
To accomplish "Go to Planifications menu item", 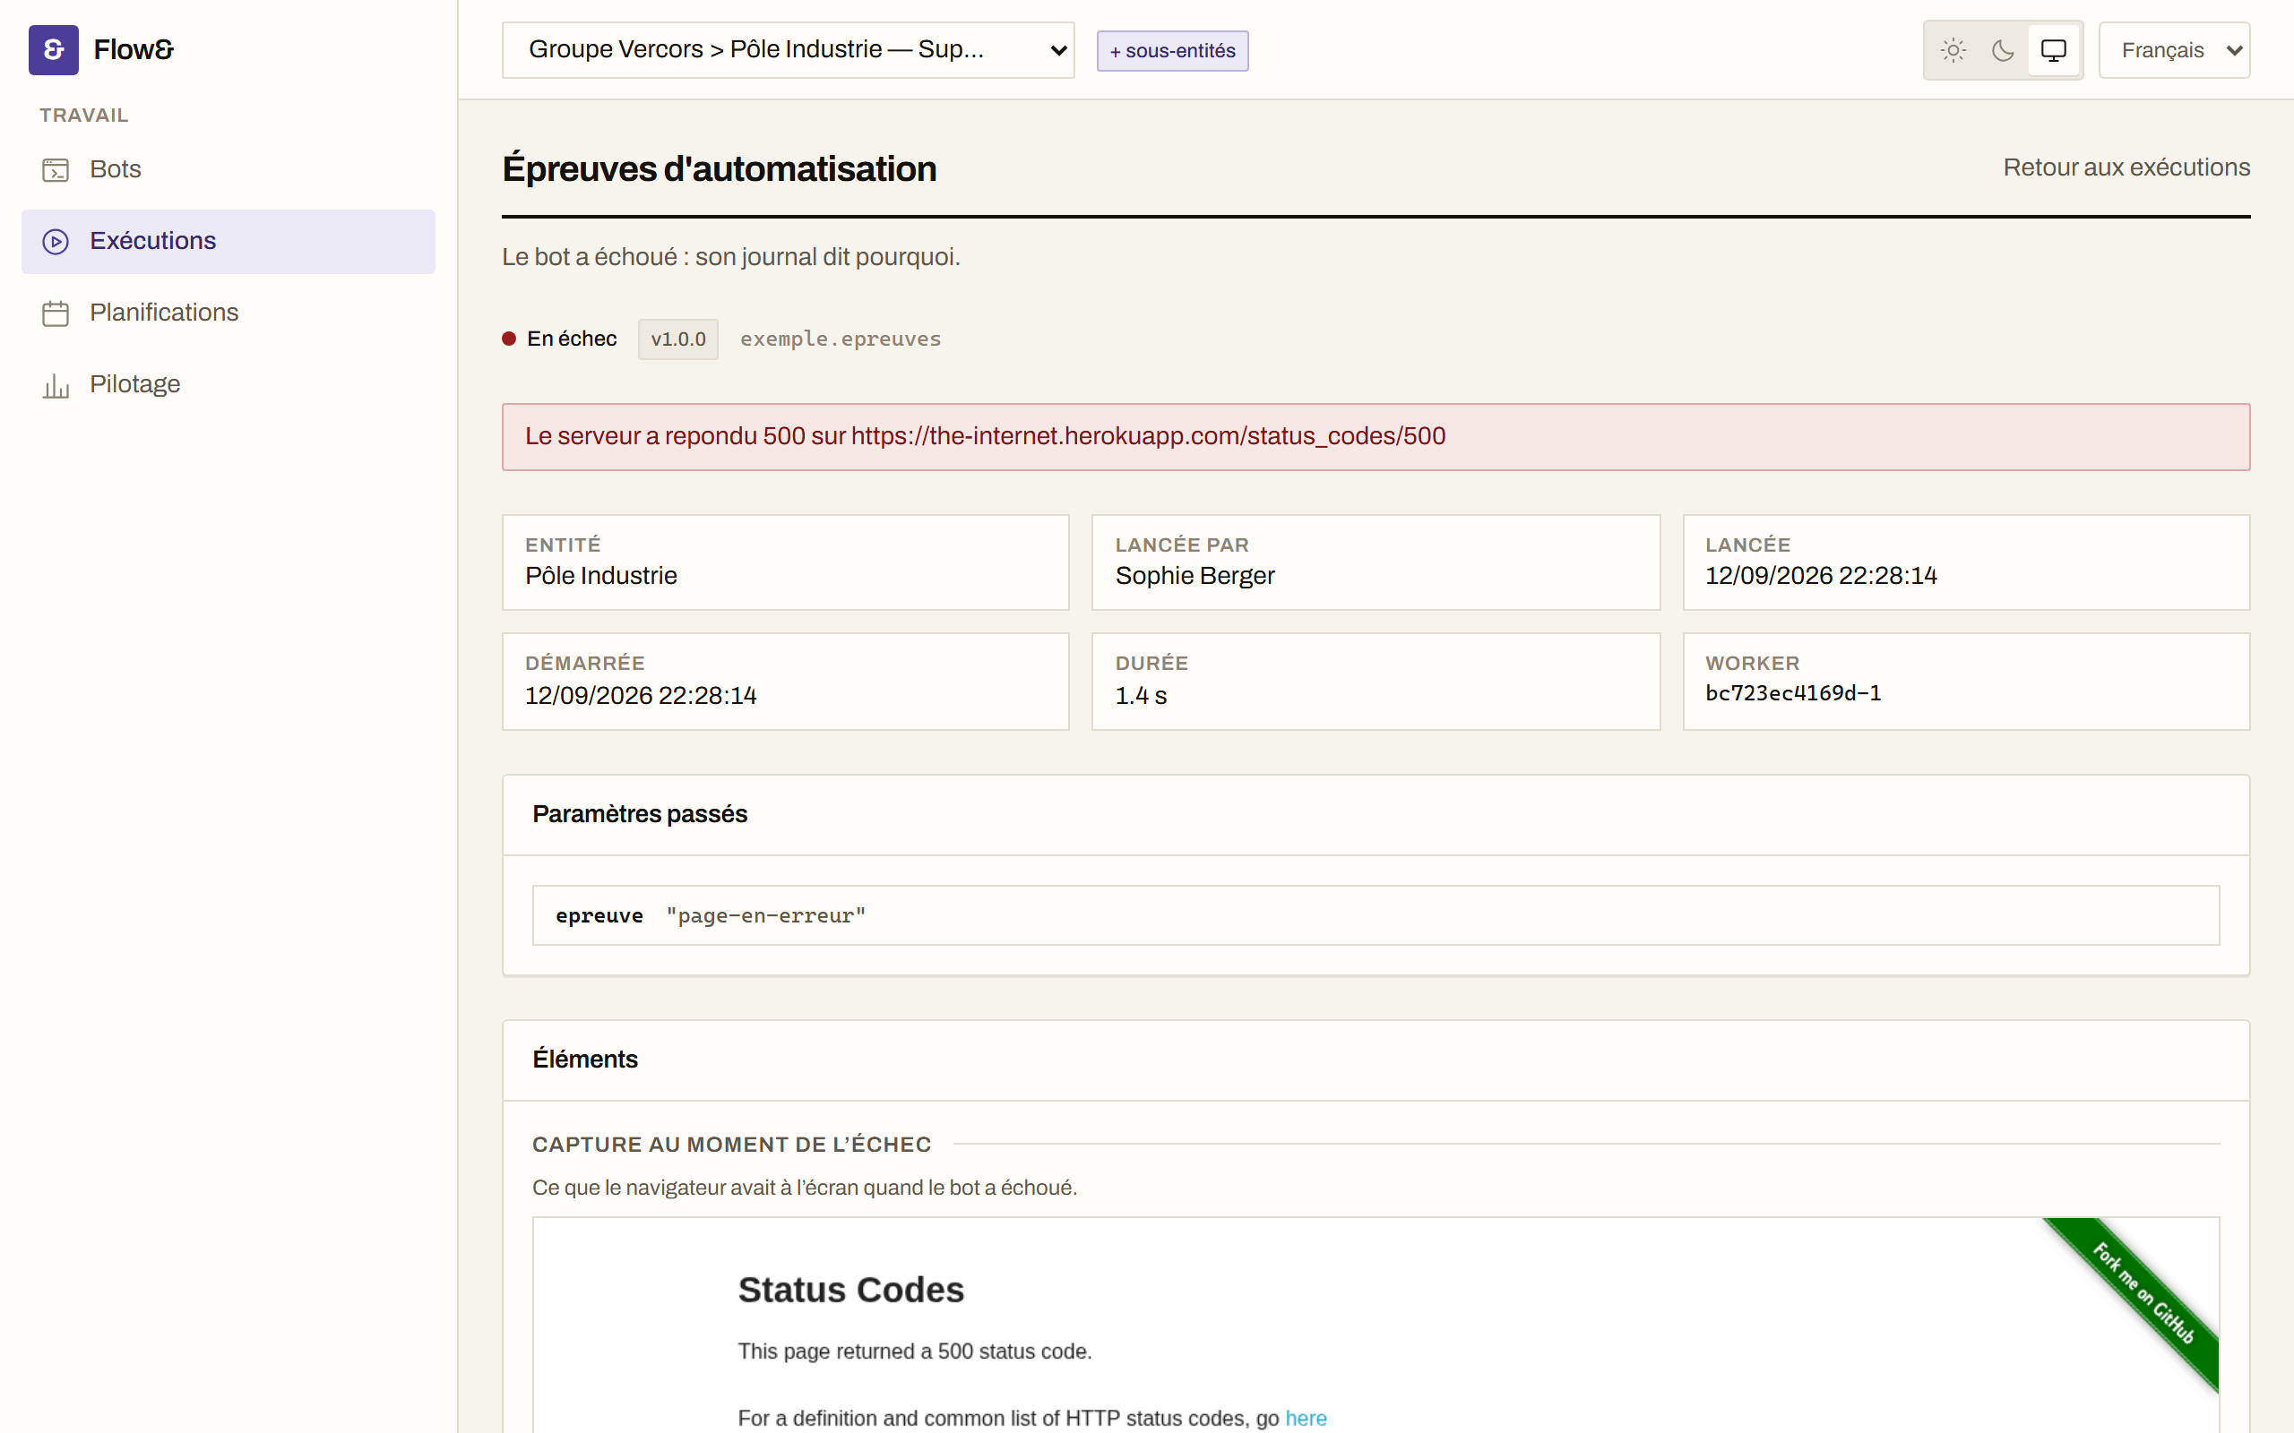I will (229, 313).
